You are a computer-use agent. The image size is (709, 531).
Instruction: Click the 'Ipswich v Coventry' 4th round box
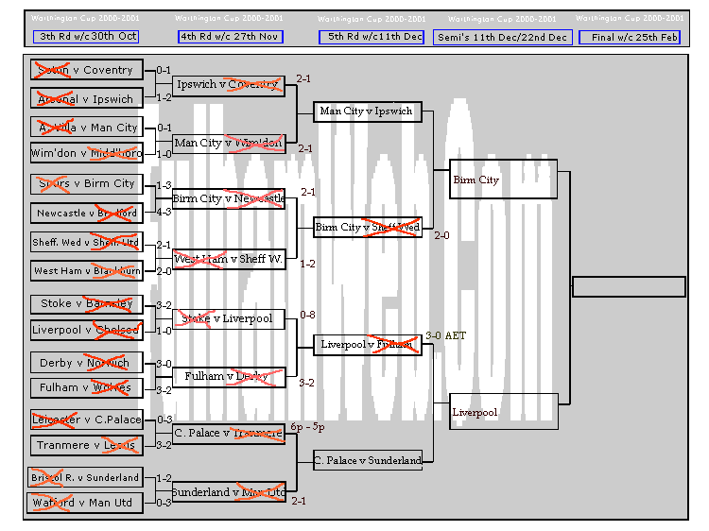pos(229,85)
